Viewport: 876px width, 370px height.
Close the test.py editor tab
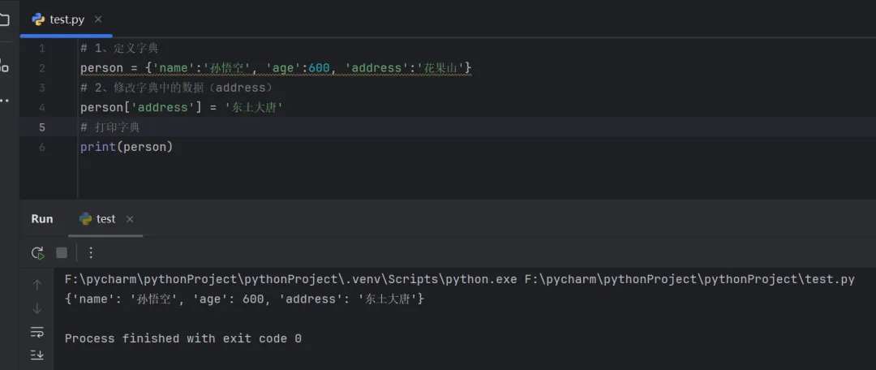[x=98, y=19]
